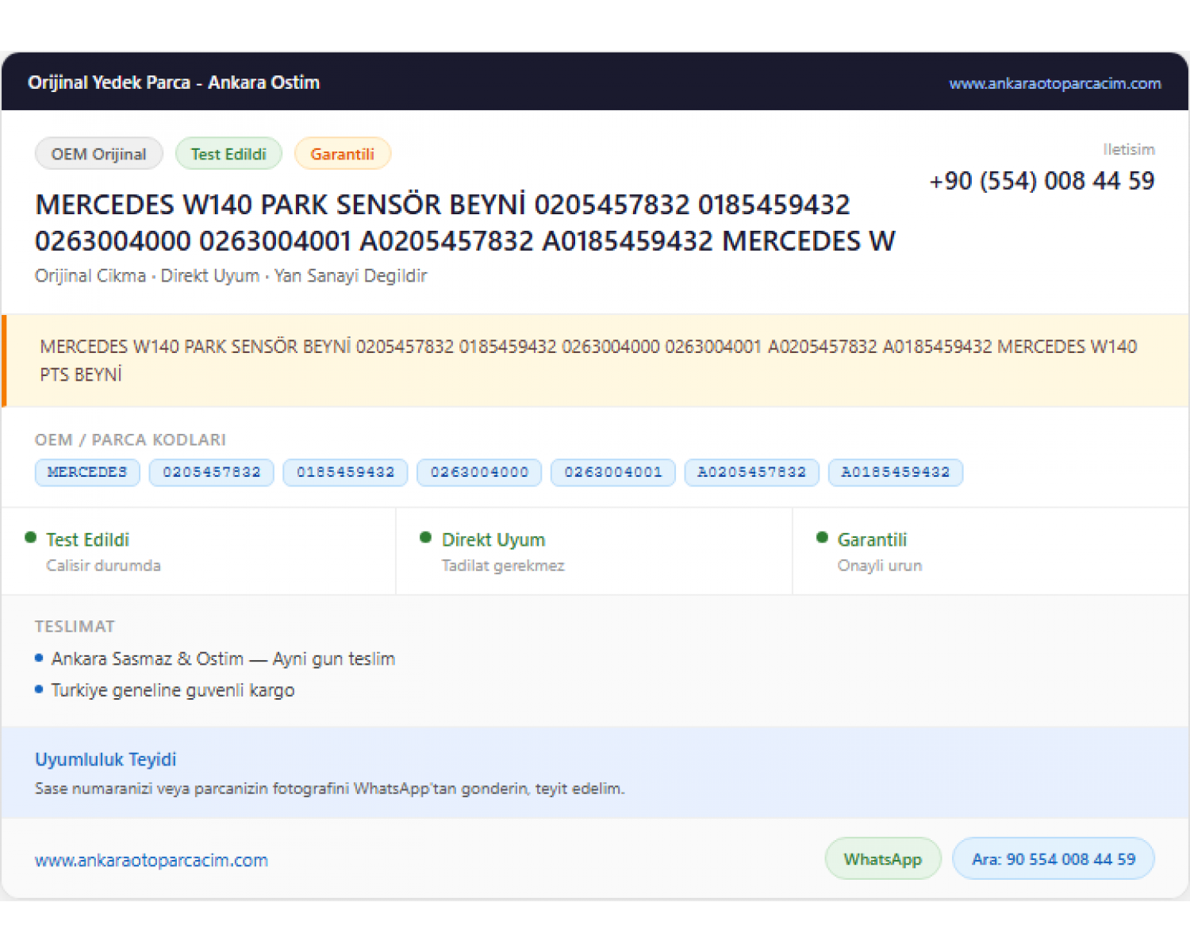1190x952 pixels.
Task: Click the 0205457832 code chip
Action: [212, 472]
